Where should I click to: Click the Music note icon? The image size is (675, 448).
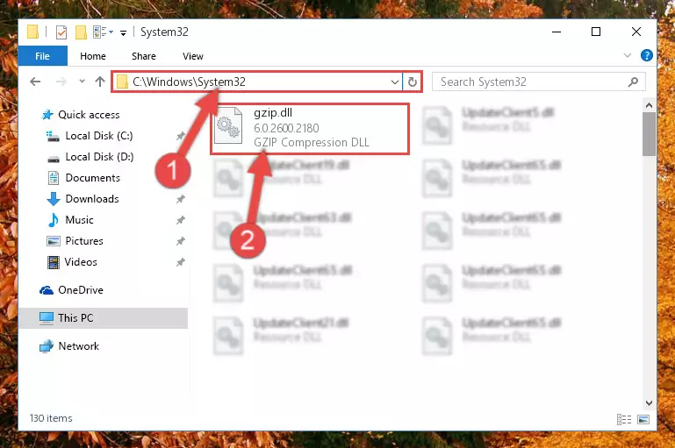pyautogui.click(x=54, y=220)
